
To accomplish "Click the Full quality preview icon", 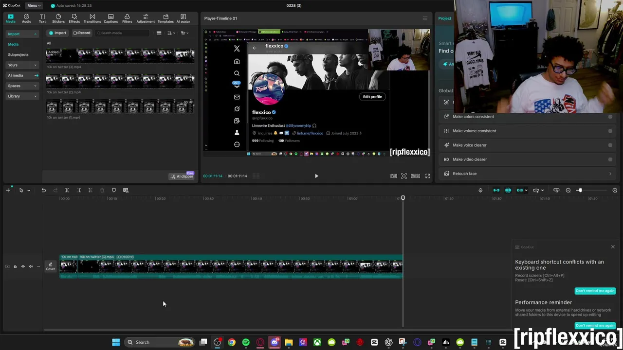I will [393, 176].
